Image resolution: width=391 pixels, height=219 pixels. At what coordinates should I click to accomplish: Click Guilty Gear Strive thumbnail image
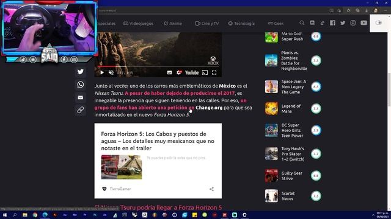[x=271, y=176]
